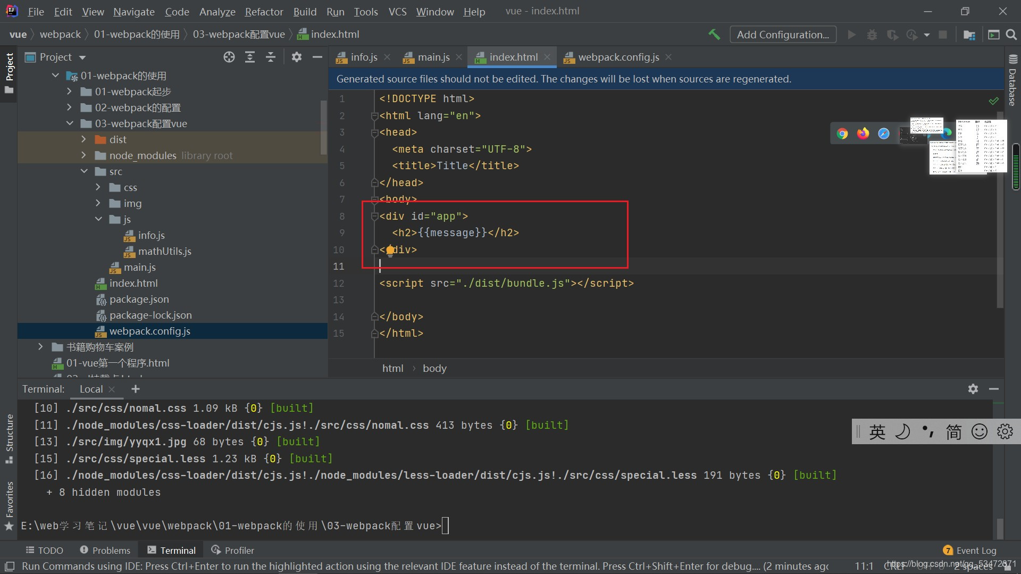This screenshot has width=1021, height=574.
Task: Hide the Terminal panel with minus icon
Action: click(994, 389)
